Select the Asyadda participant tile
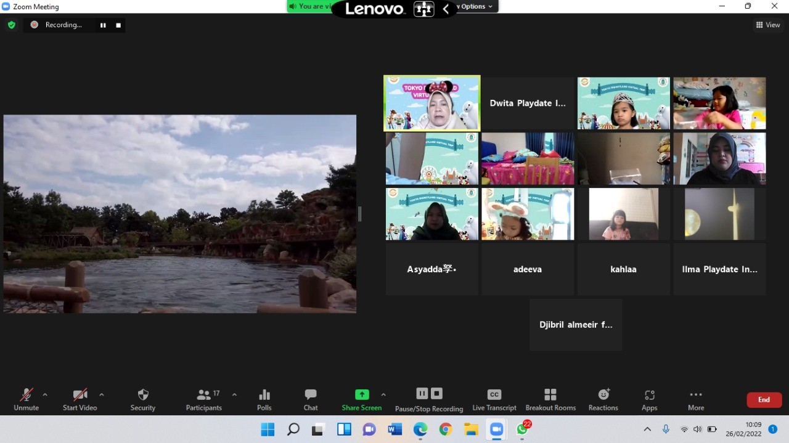Image resolution: width=789 pixels, height=443 pixels. tap(432, 269)
